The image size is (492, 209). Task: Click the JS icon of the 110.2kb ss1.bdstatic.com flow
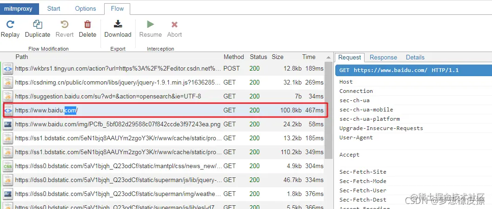tap(8, 152)
